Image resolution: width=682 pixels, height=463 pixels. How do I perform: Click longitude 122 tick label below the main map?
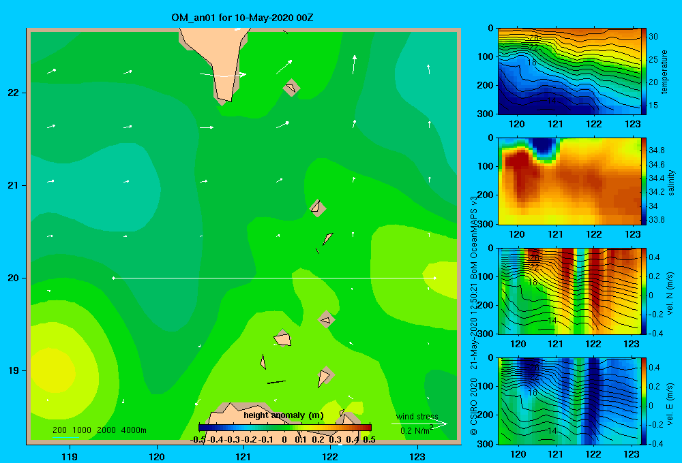pos(330,457)
